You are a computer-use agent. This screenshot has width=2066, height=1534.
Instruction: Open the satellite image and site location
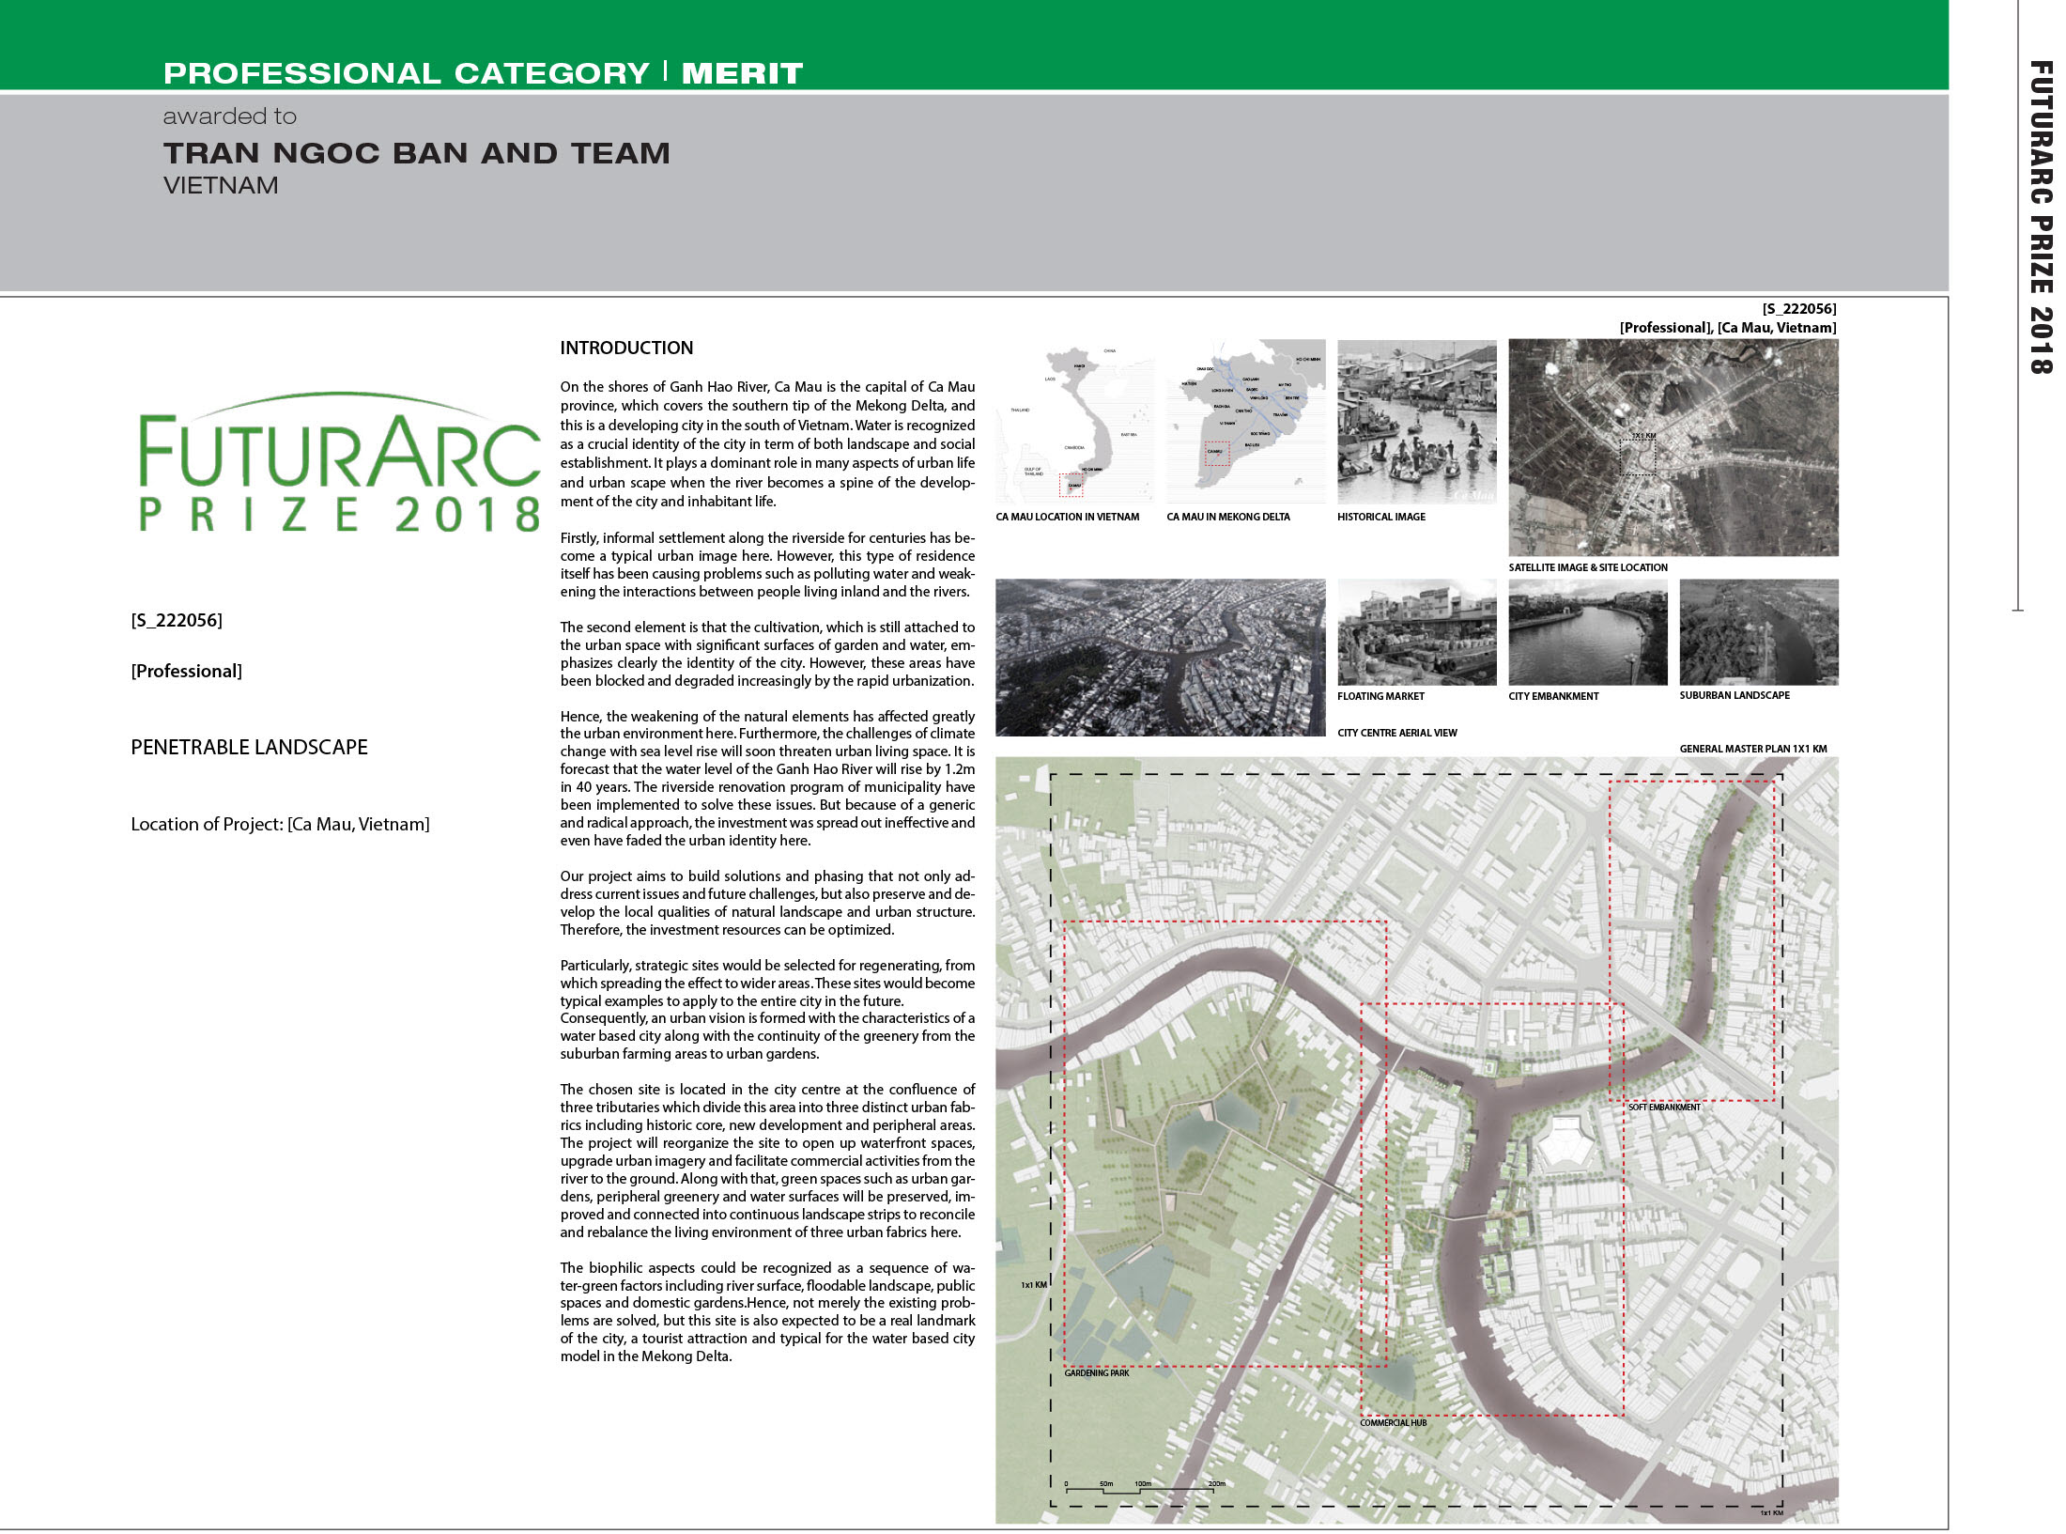pyautogui.click(x=1673, y=447)
